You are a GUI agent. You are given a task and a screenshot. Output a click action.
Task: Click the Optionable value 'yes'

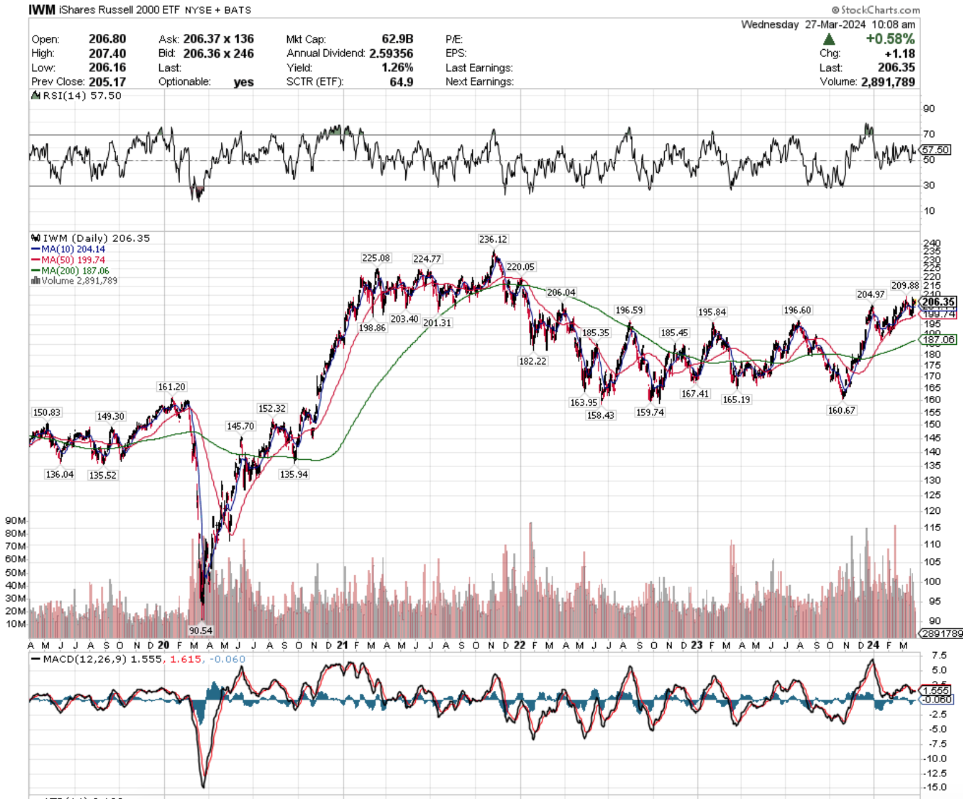[x=244, y=82]
